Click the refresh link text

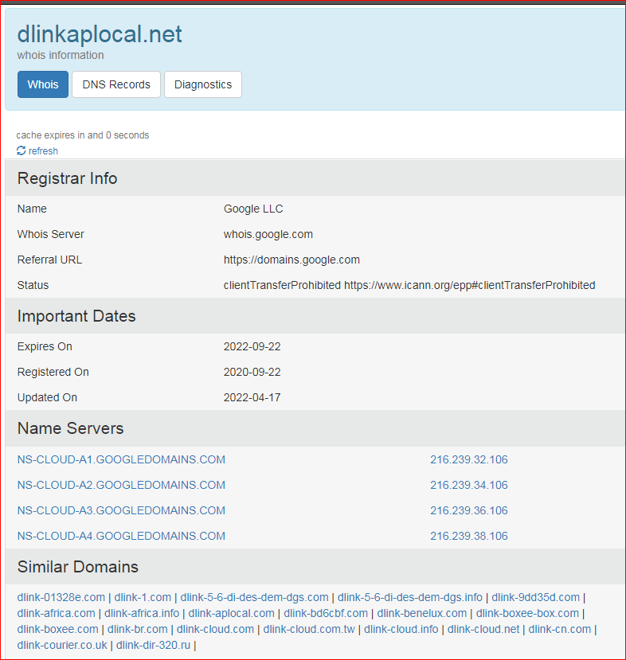coord(43,151)
